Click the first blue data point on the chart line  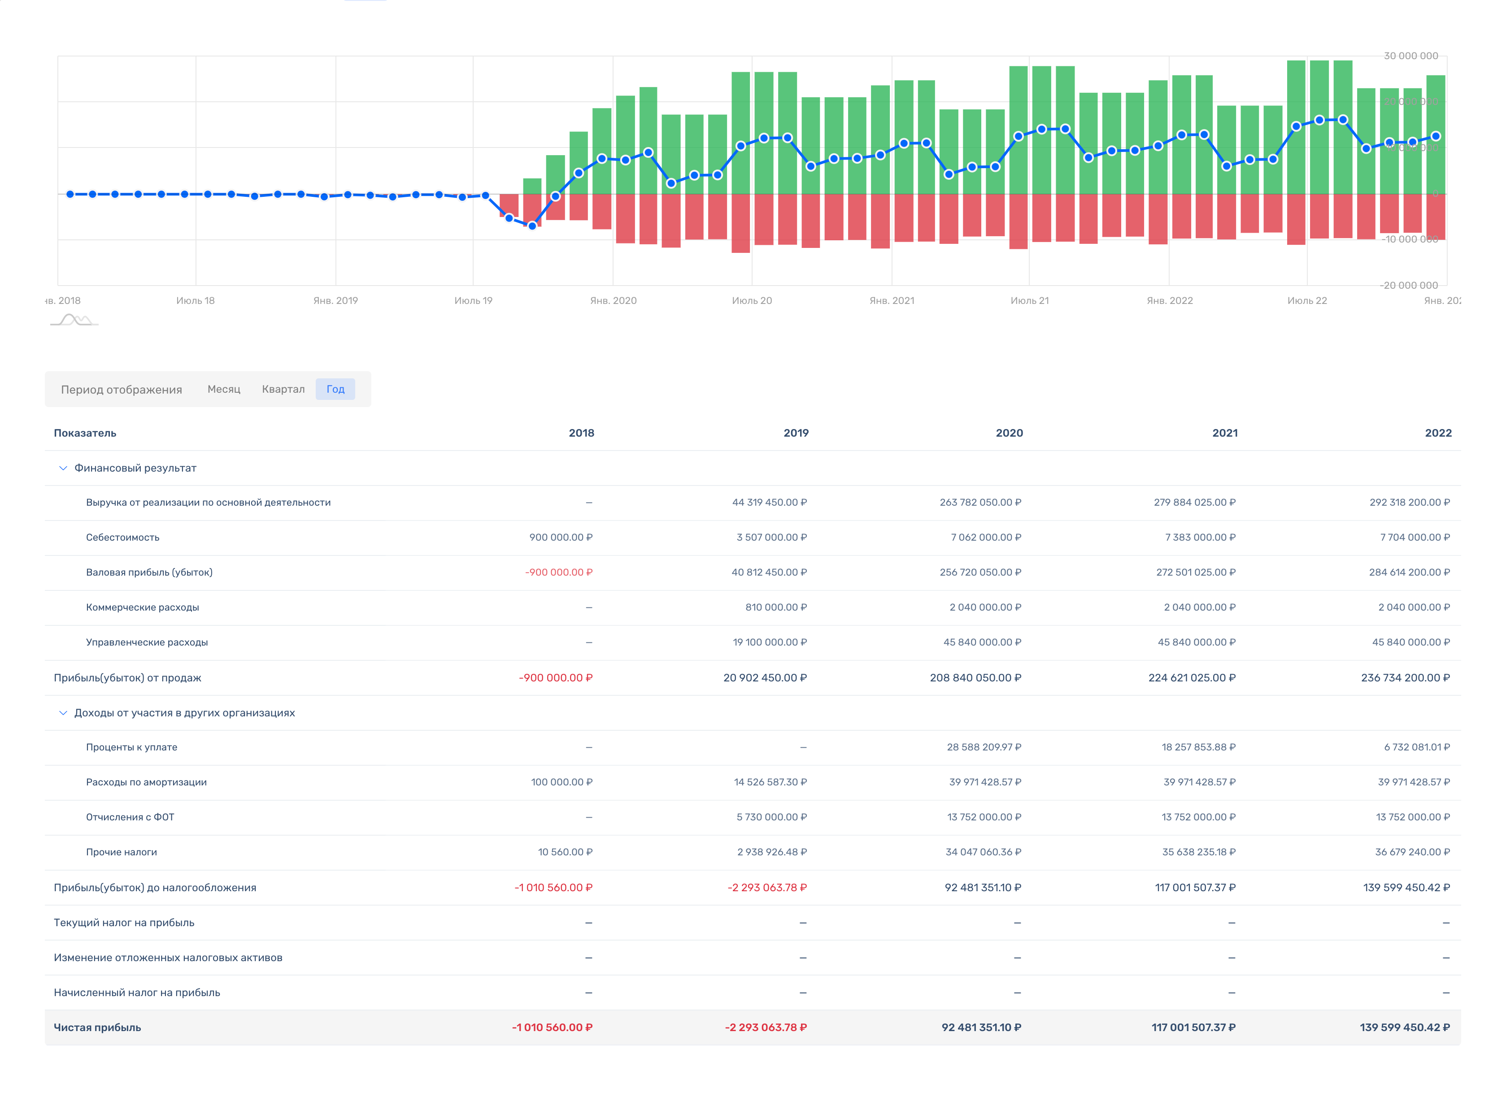point(70,194)
